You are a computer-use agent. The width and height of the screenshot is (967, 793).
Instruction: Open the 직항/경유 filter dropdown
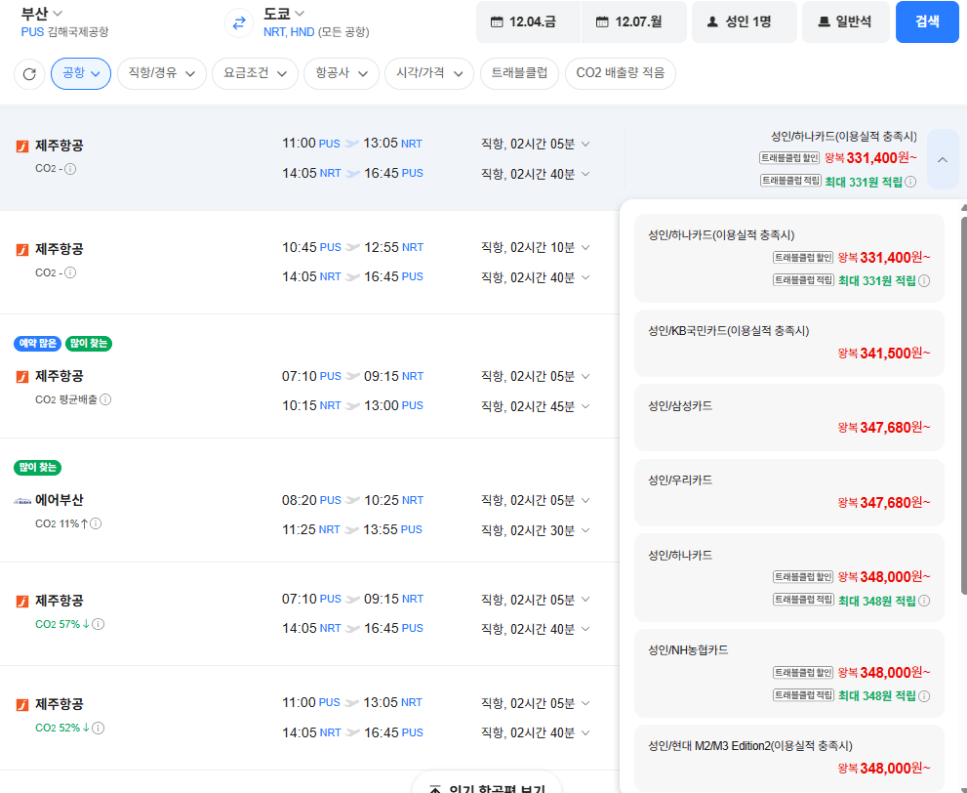(x=162, y=73)
